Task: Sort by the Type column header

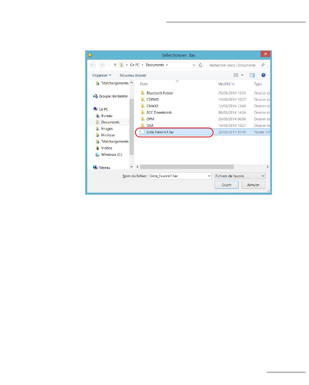Action: 258,84
